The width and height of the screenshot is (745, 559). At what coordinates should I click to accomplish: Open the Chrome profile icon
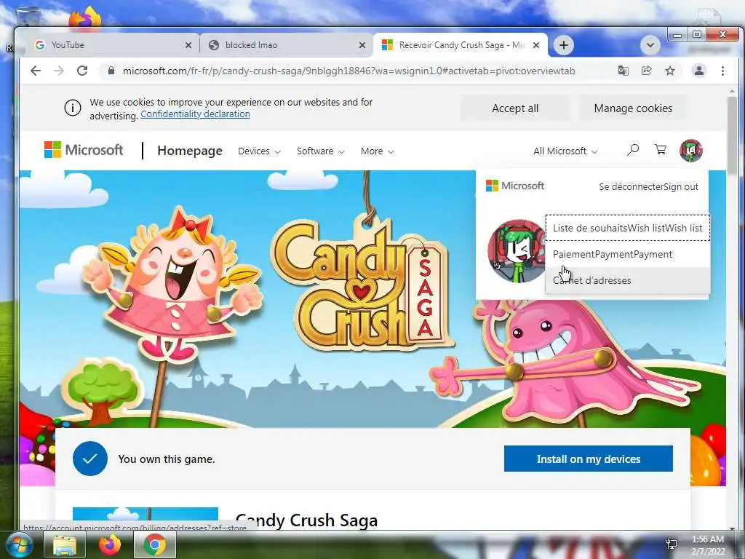pyautogui.click(x=699, y=71)
